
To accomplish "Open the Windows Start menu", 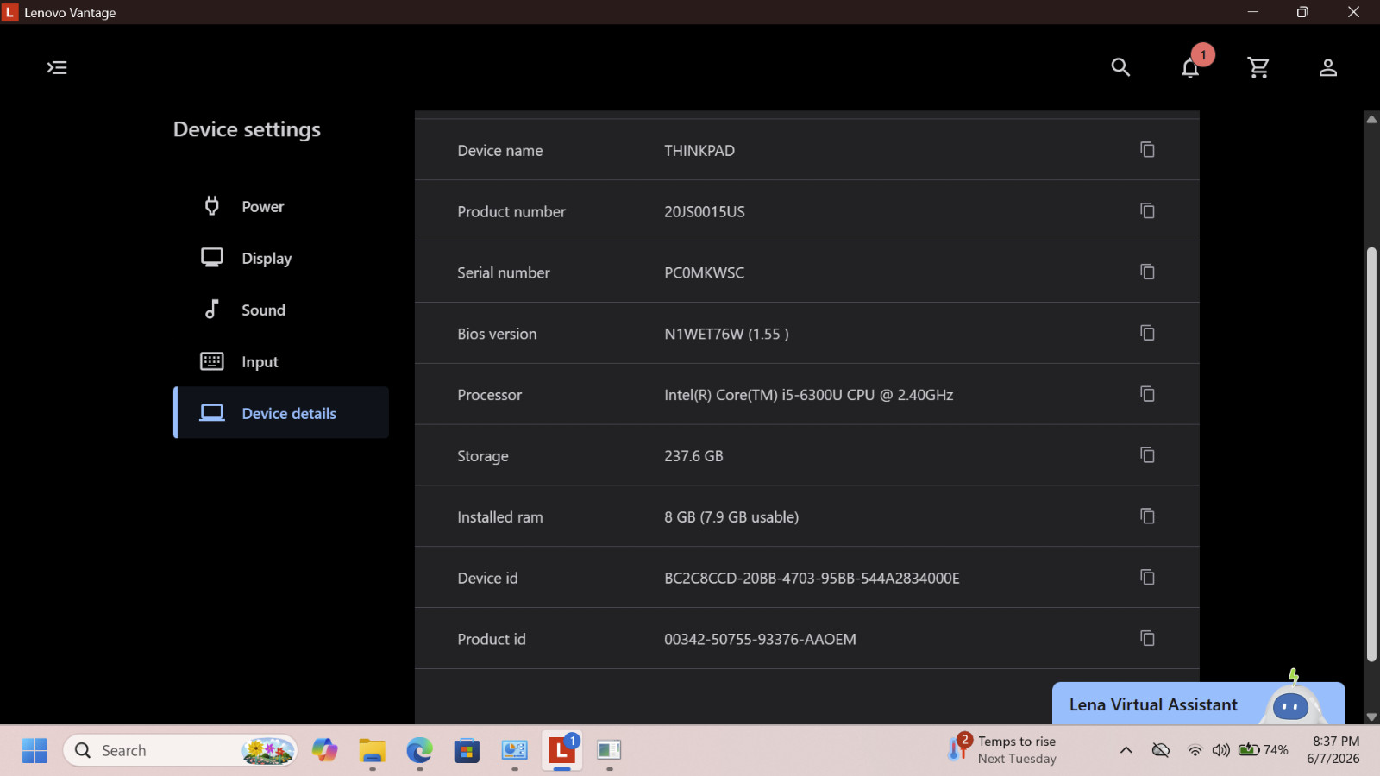I will pyautogui.click(x=34, y=751).
